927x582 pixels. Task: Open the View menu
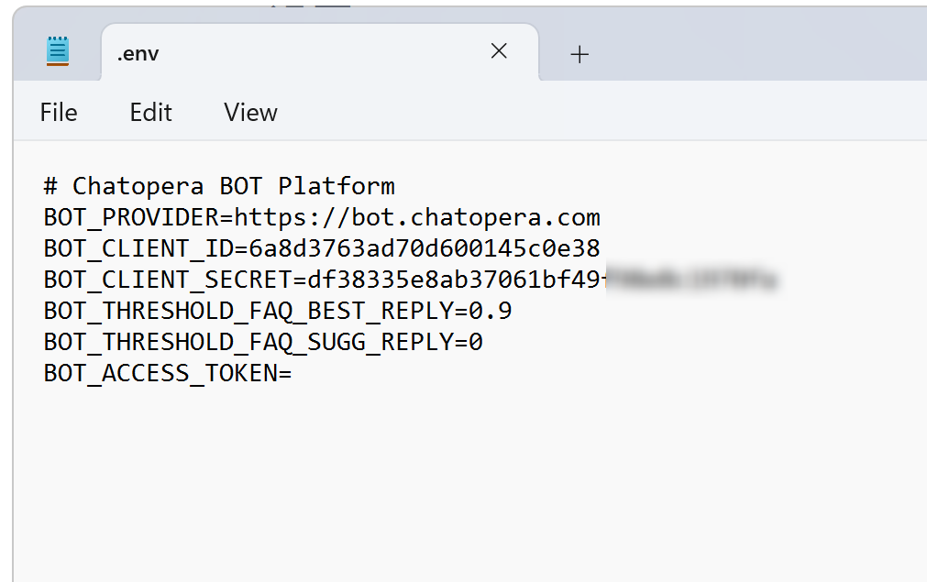click(250, 112)
